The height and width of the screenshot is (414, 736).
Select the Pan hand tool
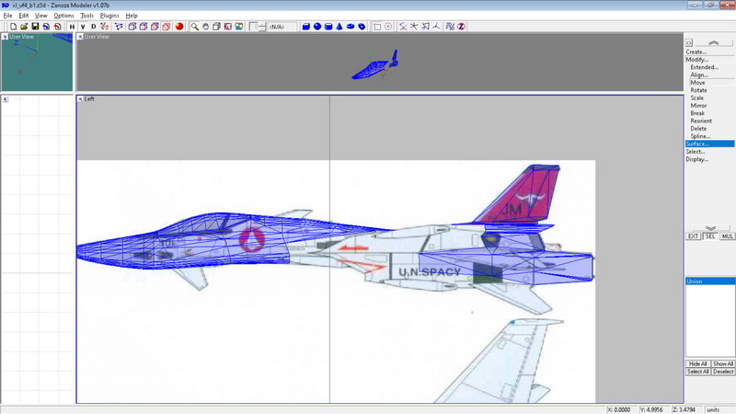[205, 27]
